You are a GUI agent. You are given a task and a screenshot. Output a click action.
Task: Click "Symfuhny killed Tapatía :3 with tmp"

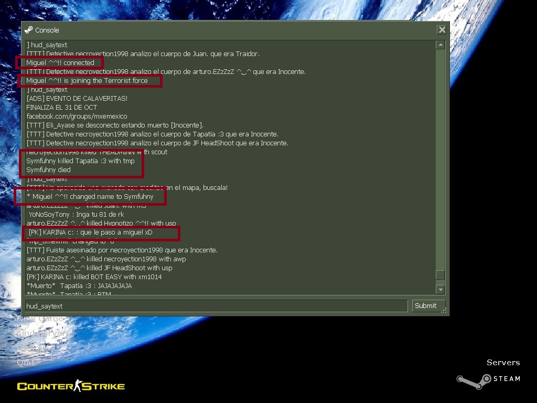[80, 161]
